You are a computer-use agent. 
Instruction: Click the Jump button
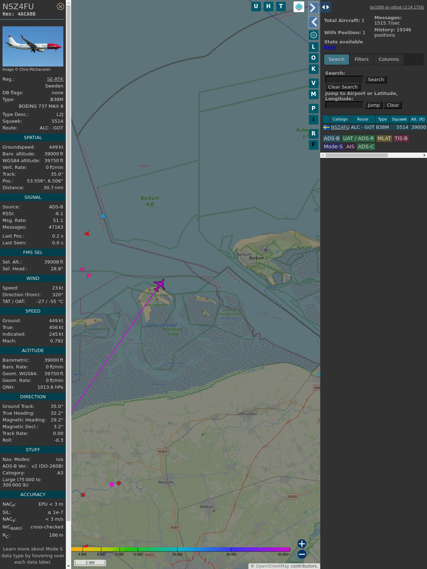[x=374, y=105]
